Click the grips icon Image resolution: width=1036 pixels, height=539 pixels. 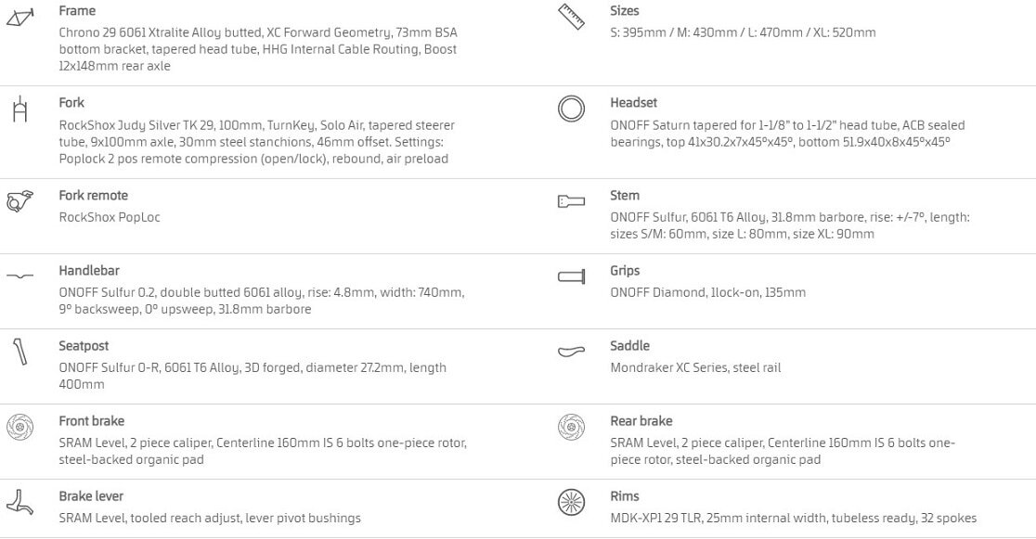point(571,276)
